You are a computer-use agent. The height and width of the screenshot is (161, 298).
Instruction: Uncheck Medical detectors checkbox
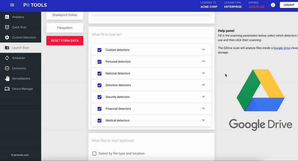click(99, 120)
